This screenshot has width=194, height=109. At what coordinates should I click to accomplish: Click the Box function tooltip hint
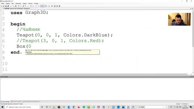pyautogui.click(x=62, y=52)
